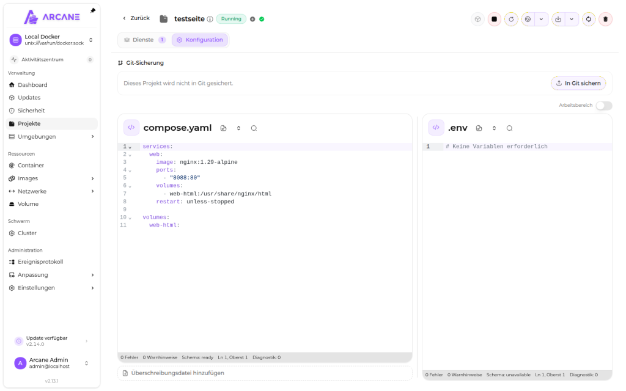Click the compose.yaml search icon
Viewport: 626px width, 391px height.
(254, 128)
